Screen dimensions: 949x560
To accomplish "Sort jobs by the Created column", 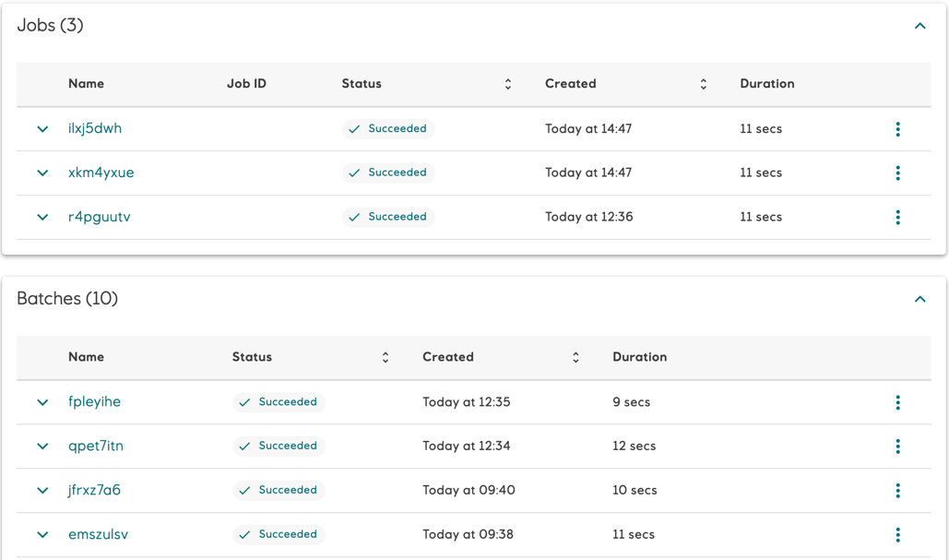I will (x=703, y=83).
